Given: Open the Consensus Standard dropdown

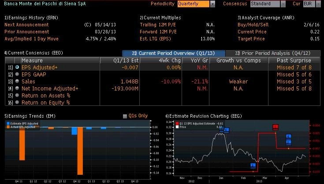Looking at the screenshot, I should (265, 4).
